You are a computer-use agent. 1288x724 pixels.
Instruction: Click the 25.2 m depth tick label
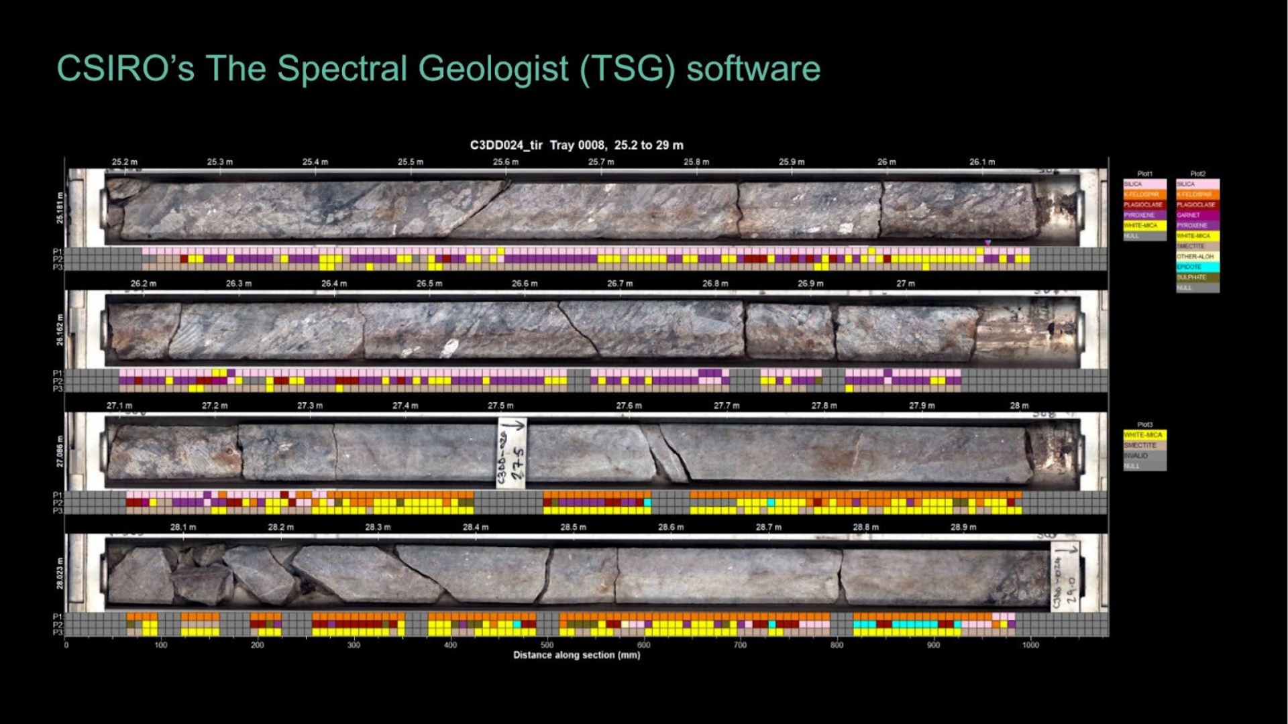pyautogui.click(x=125, y=162)
